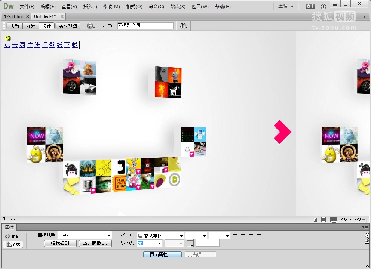Click the NOW neon image tile group
Screen dimensions: 371x269
(45, 145)
